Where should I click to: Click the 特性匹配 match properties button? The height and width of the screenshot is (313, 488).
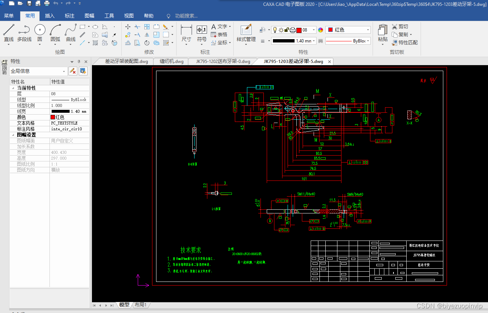(x=404, y=42)
